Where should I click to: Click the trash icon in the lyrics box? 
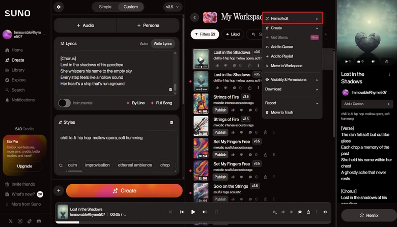[171, 90]
